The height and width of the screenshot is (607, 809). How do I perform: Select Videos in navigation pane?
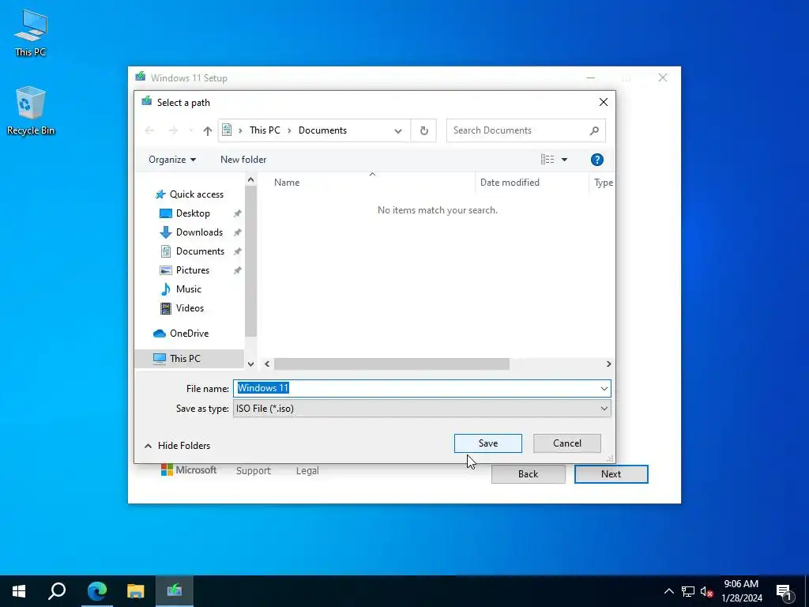click(x=190, y=308)
